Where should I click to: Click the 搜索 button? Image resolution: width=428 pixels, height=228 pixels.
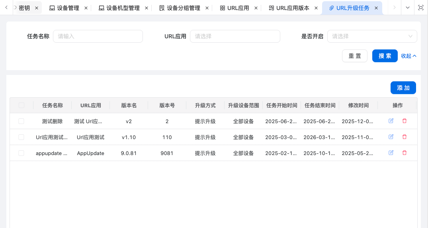click(x=385, y=56)
